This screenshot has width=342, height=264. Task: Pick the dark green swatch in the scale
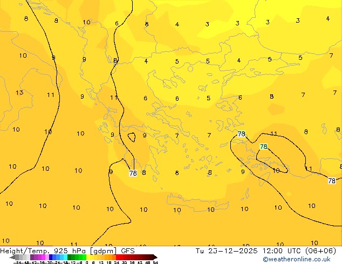(70, 257)
